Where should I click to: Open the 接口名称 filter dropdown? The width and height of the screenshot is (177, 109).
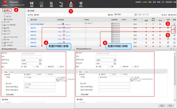pyautogui.click(x=136, y=15)
